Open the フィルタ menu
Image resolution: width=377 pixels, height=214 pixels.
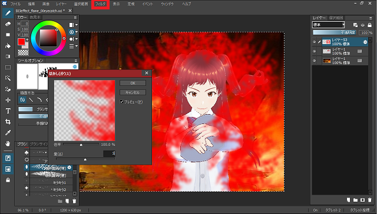100,4
